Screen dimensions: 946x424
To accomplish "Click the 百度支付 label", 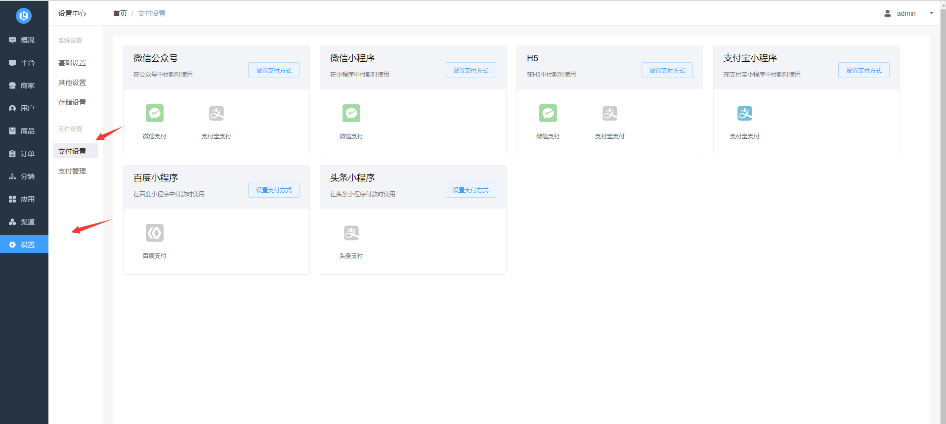I will [155, 256].
